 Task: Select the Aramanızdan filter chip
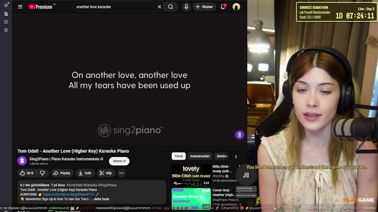click(200, 156)
